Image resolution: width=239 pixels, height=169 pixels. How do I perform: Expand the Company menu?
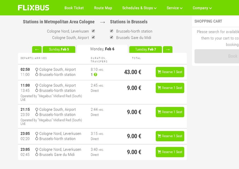tap(202, 8)
